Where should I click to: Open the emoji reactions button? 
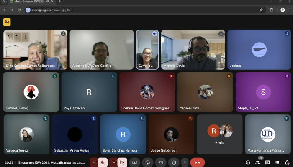[x=147, y=162]
